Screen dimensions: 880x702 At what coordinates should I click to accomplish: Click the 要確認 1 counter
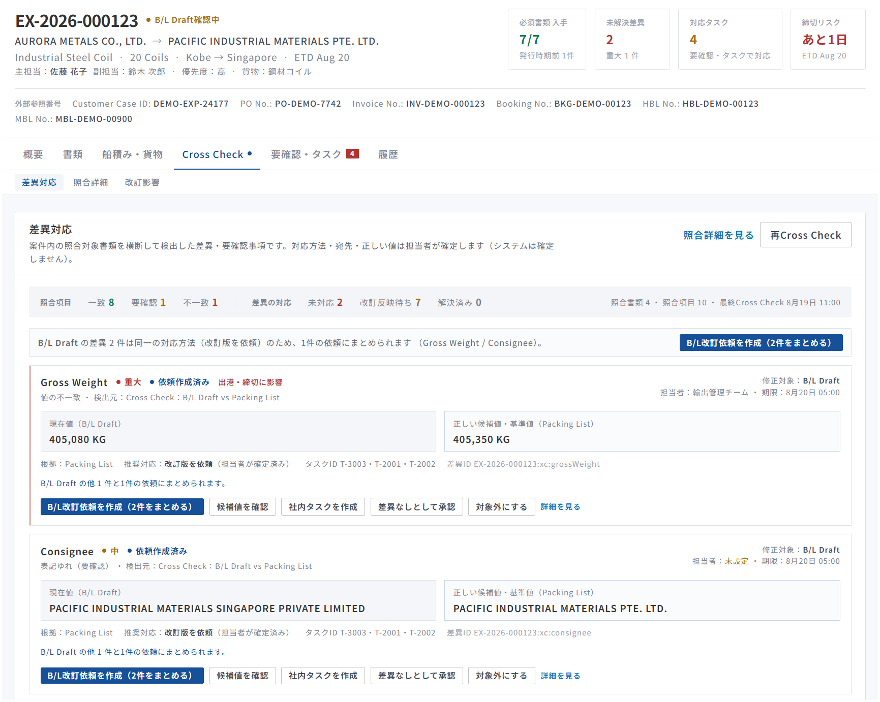(148, 303)
